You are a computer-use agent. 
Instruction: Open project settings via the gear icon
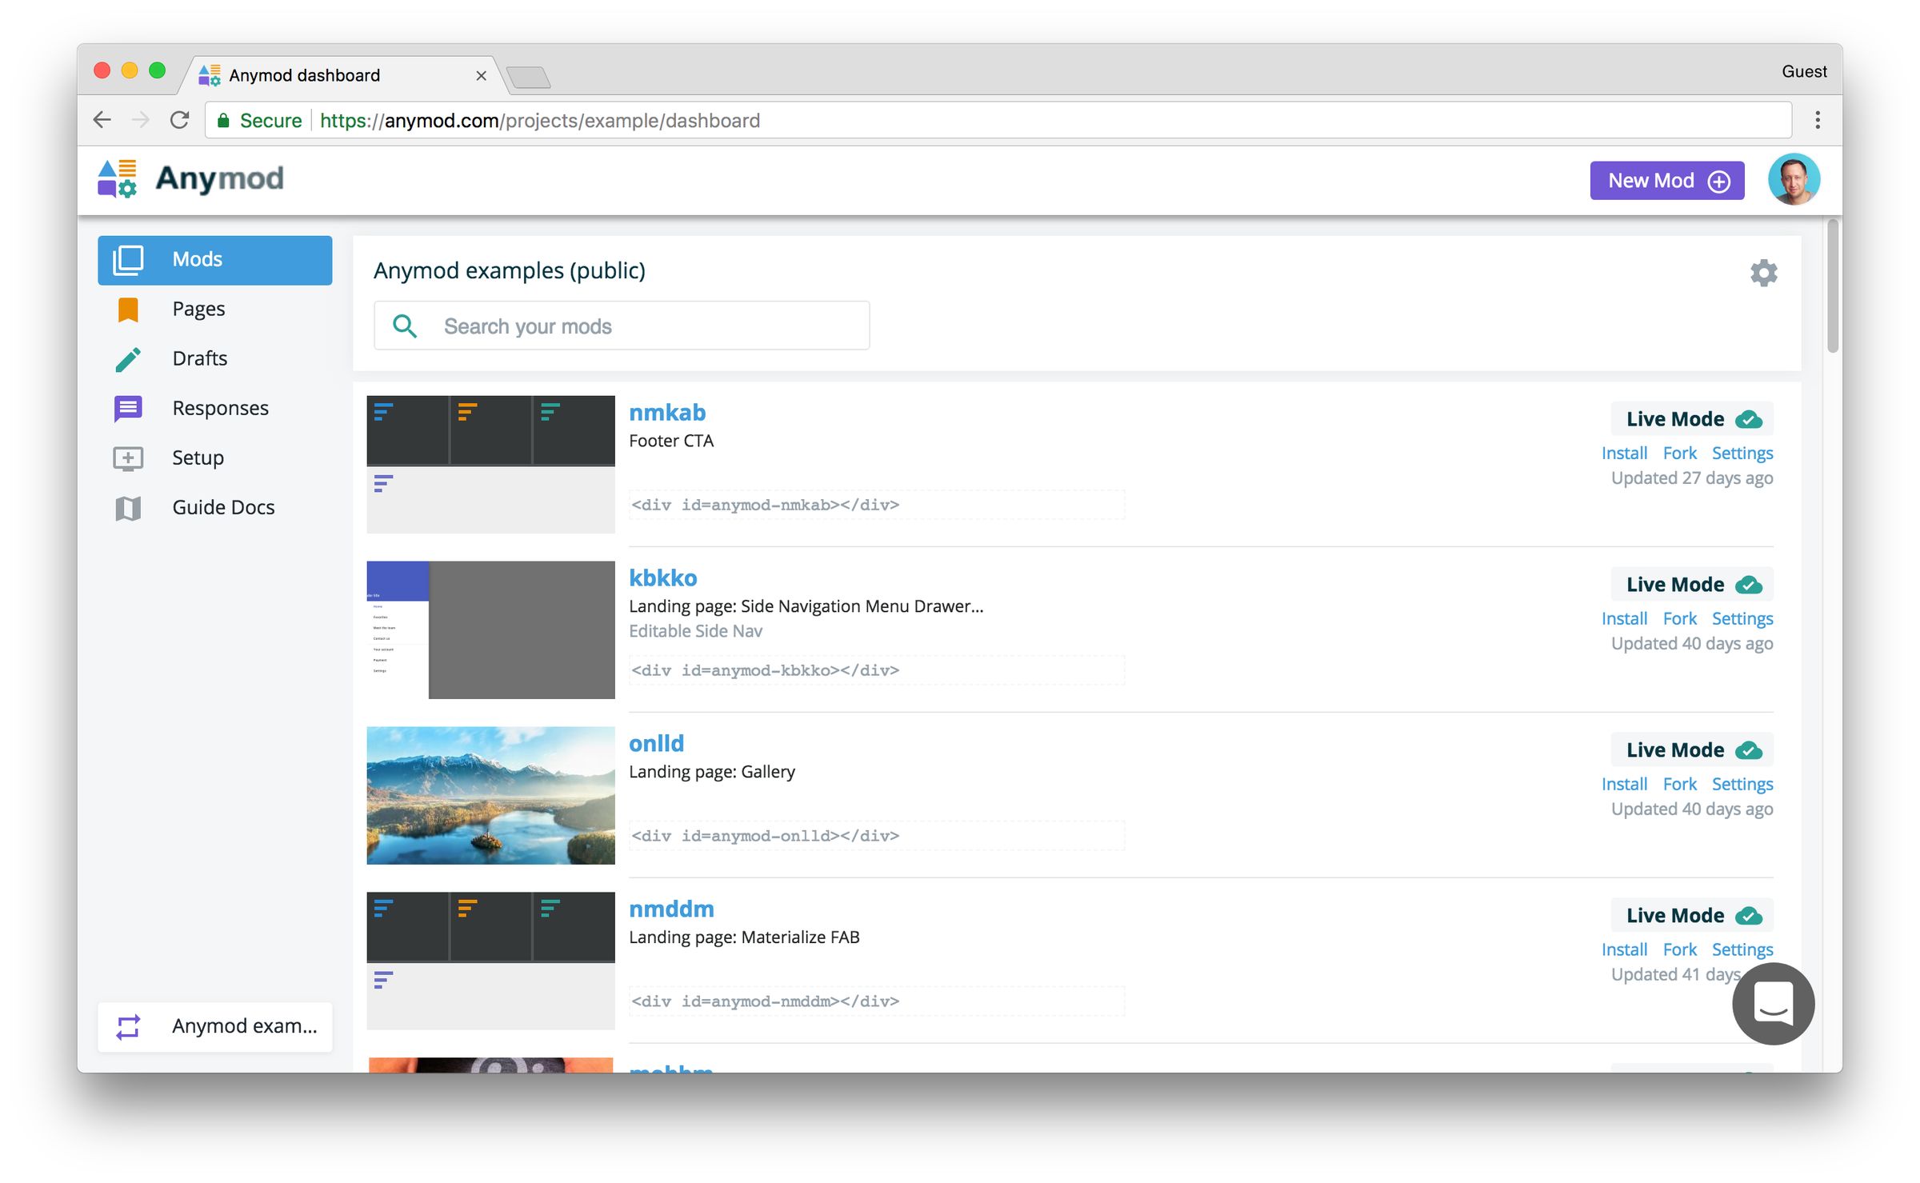click(x=1764, y=272)
